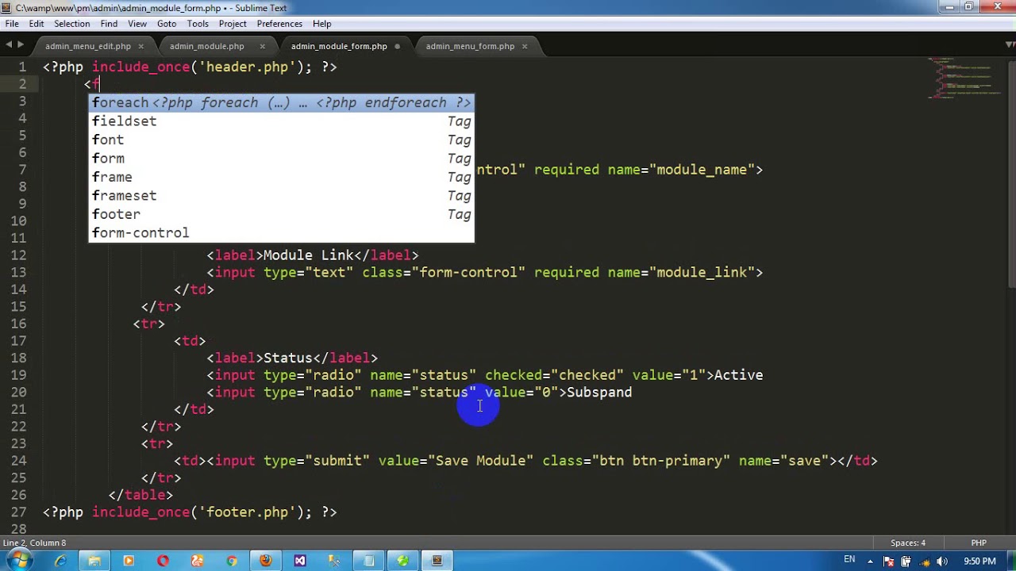Click the unsaved dot on admin_module_form.php tab
The image size is (1016, 571).
click(398, 46)
